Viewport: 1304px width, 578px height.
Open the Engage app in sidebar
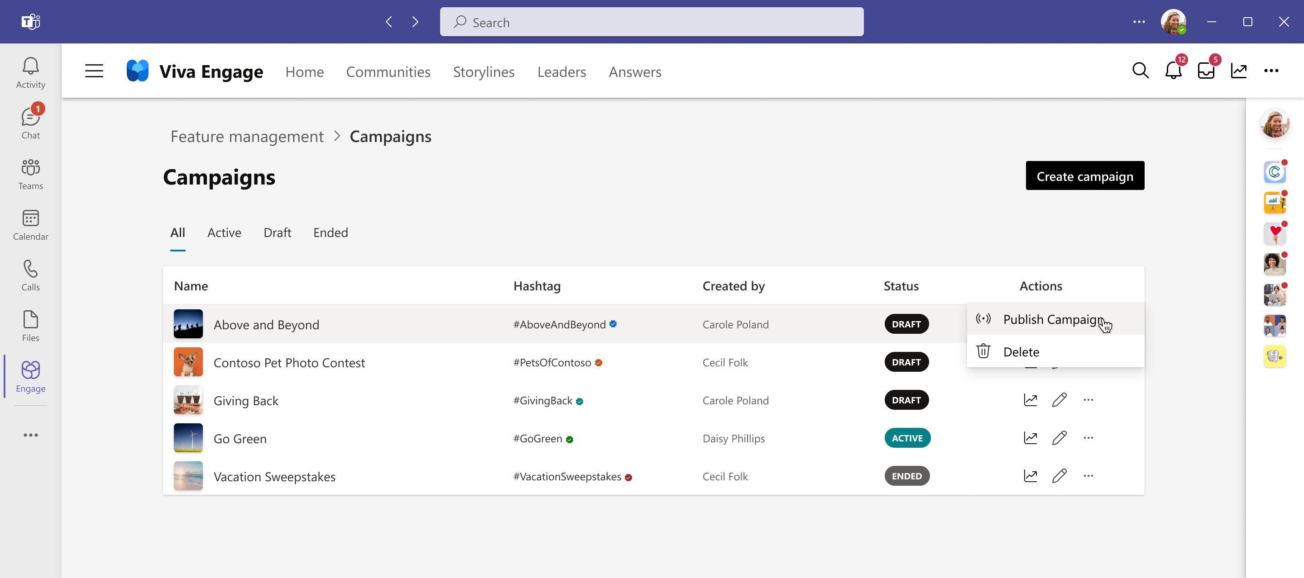[30, 376]
